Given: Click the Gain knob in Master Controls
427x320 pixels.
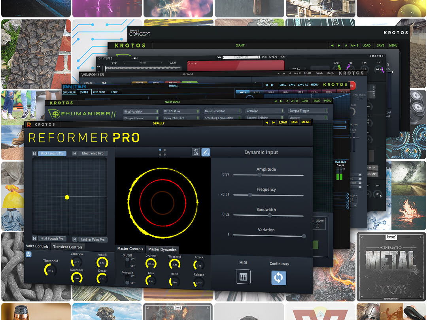Looking at the screenshot, I should coord(151,281).
